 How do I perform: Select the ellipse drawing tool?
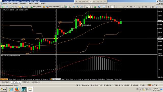(146, 7)
